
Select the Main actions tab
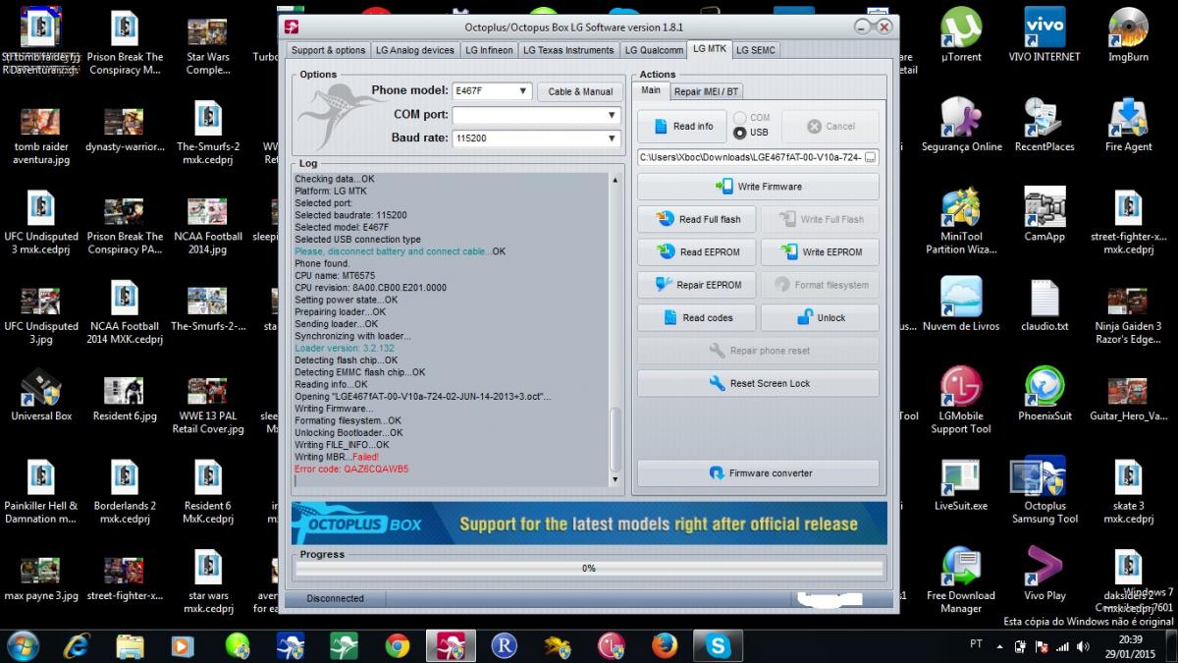pos(651,90)
